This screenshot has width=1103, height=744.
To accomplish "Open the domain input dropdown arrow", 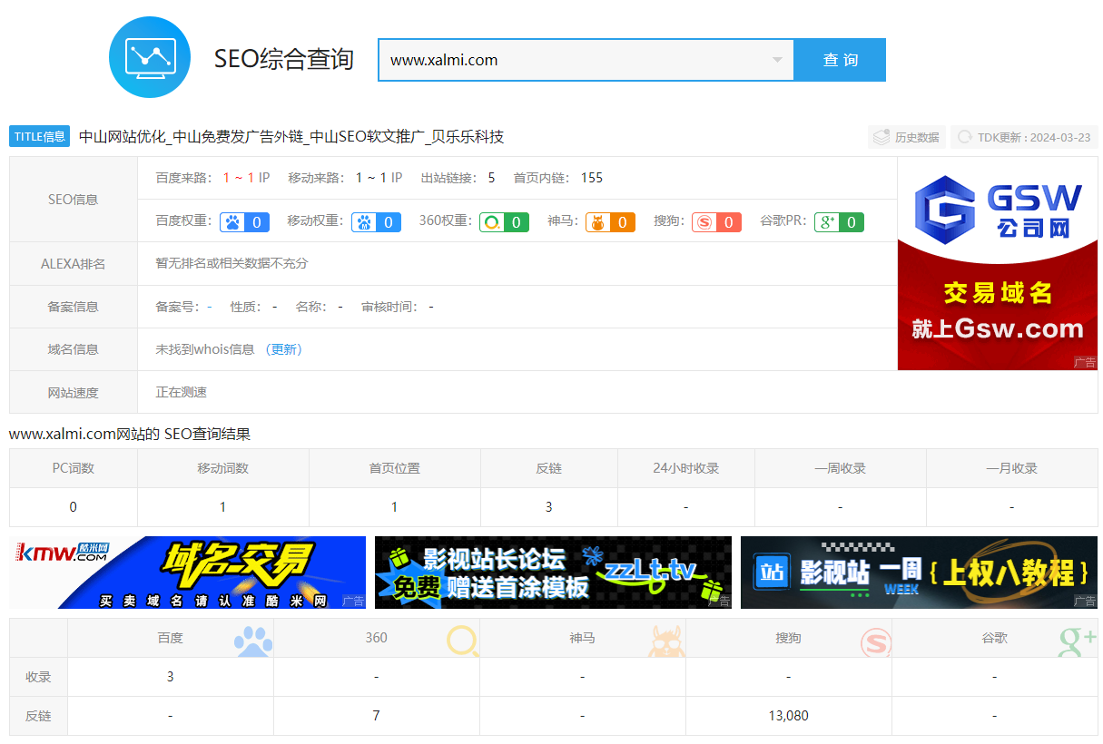I will click(x=777, y=60).
